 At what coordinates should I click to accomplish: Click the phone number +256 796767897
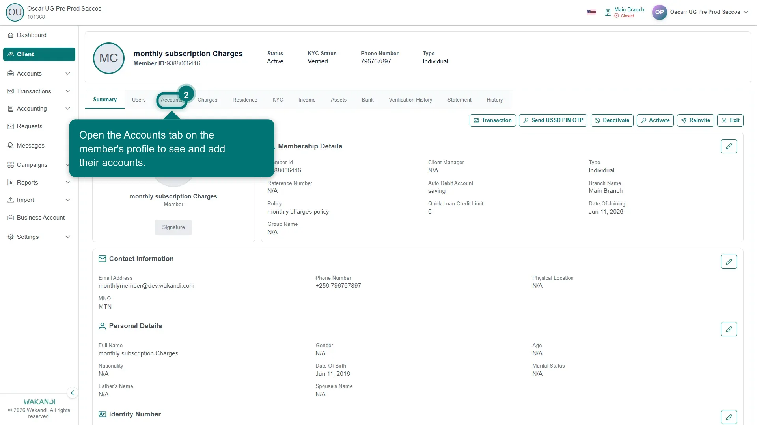click(x=338, y=286)
